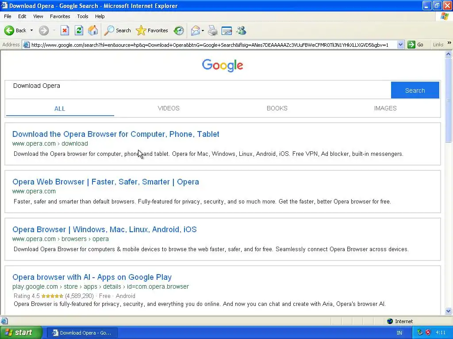Click the Download Opera search input
Screen dimensions: 453x339
click(x=198, y=90)
